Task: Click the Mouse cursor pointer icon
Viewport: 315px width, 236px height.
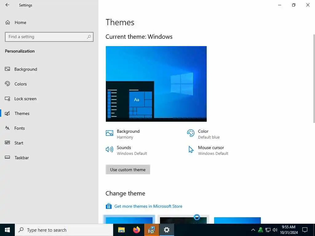Action: coord(191,150)
